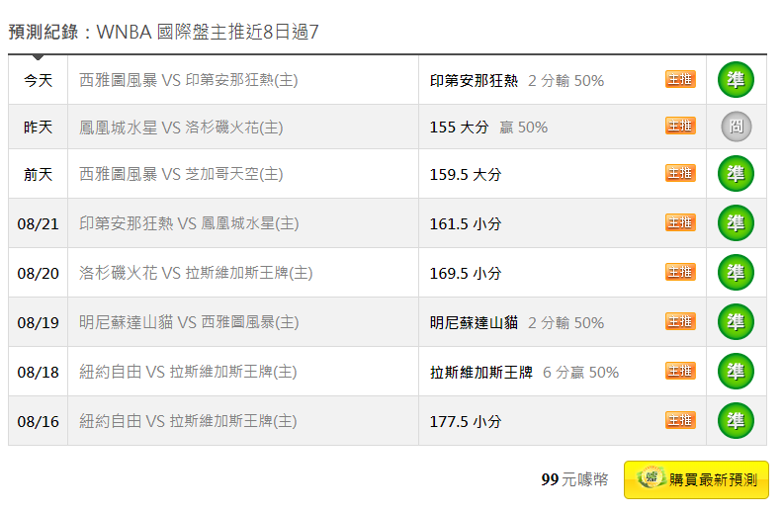Viewport: 783px width, 514px height.
Task: Open the 西雅圖風暴 VS 芝加哥天空 matchup
Action: point(181,174)
